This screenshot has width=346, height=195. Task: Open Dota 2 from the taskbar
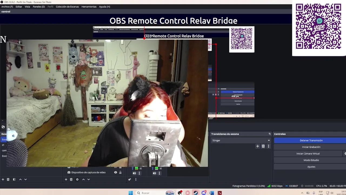click(x=220, y=193)
